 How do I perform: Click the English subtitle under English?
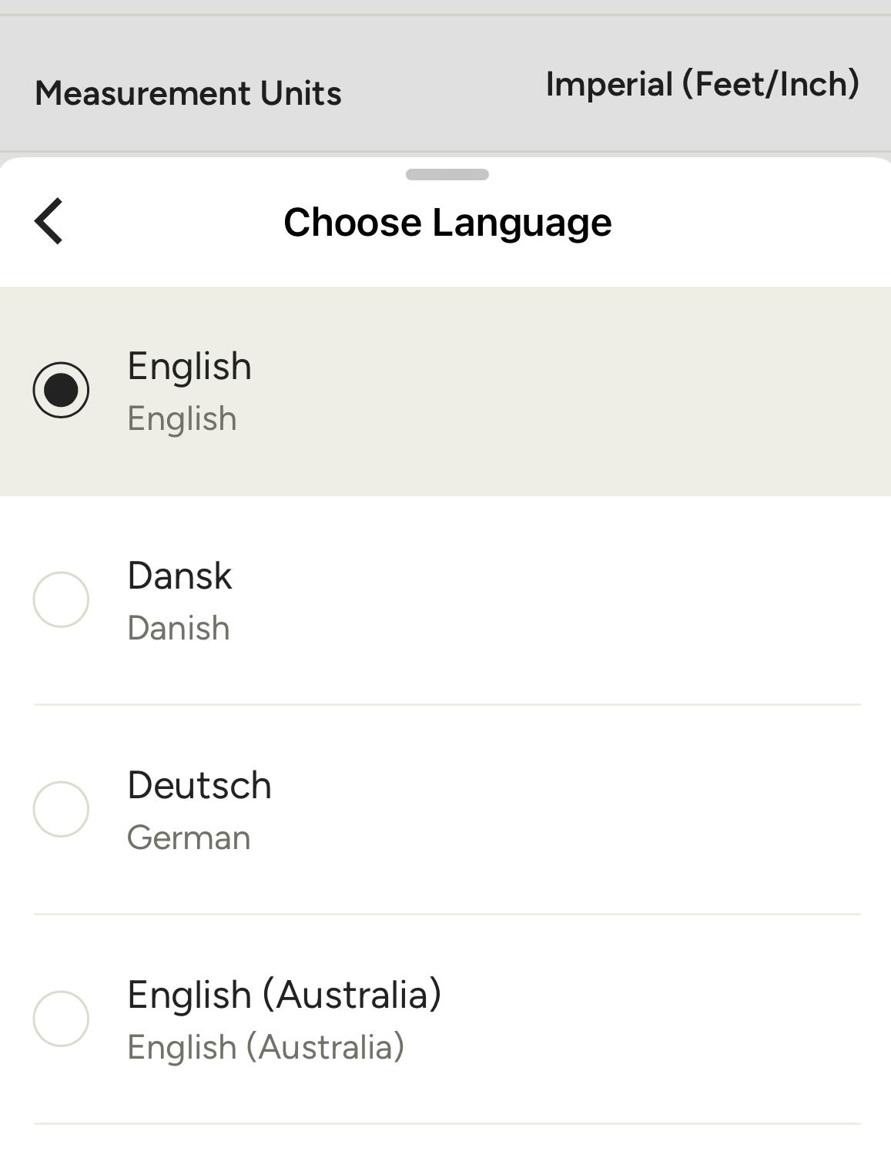click(182, 419)
